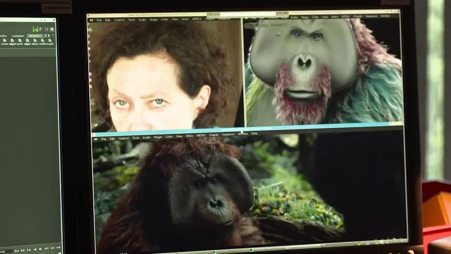This screenshot has height=254, width=451.
Task: Click the keySl shelf icon
Action: point(50,41)
